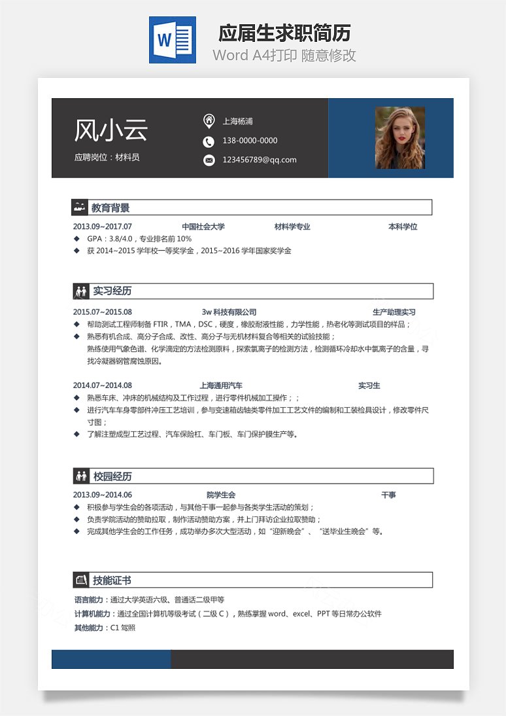Viewport: 506px width, 716px height.
Task: Click the subtitle Word A4打印 随意修改
Action: (x=284, y=55)
